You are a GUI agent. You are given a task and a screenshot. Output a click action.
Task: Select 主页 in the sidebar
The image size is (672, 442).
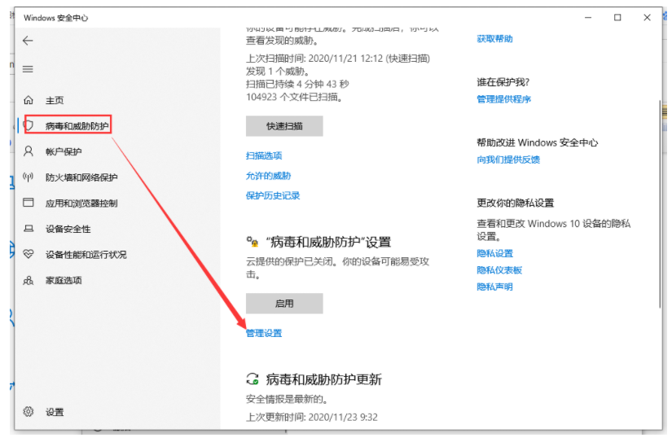pos(55,101)
